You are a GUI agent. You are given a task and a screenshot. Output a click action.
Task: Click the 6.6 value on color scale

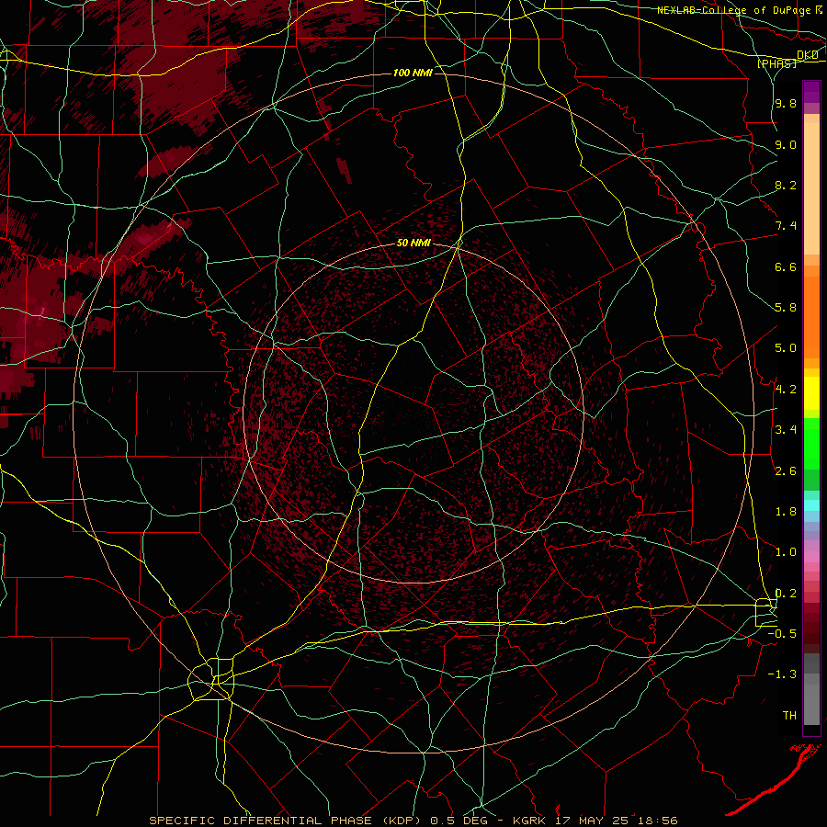pyautogui.click(x=786, y=266)
